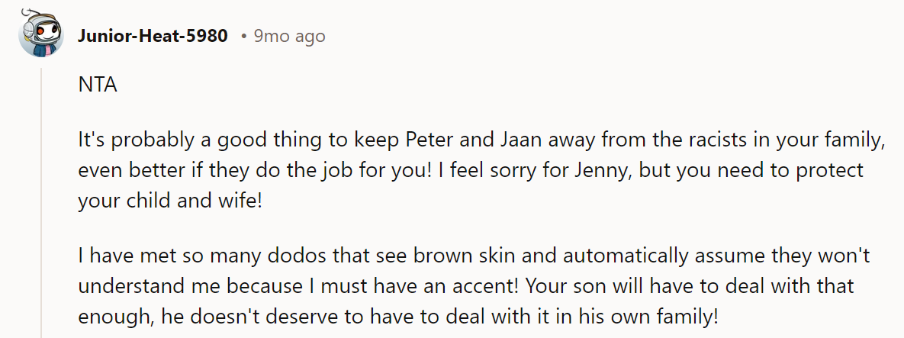904x338 pixels.
Task: Click the text "It's probably a good thing"
Action: click(177, 140)
